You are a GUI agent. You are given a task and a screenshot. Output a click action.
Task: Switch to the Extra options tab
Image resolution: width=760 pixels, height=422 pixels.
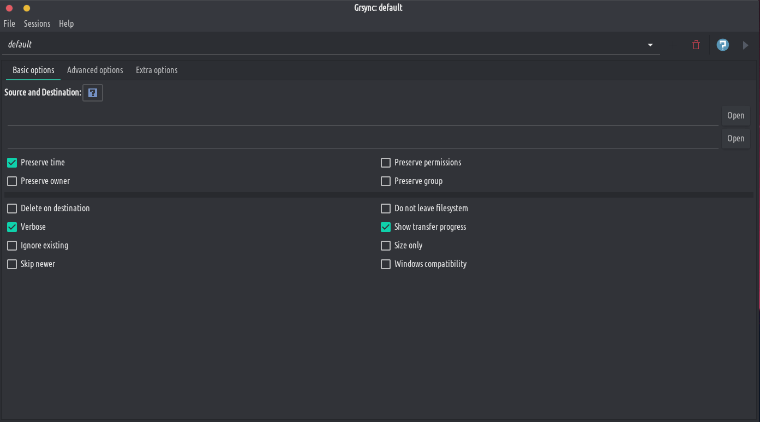coord(157,70)
